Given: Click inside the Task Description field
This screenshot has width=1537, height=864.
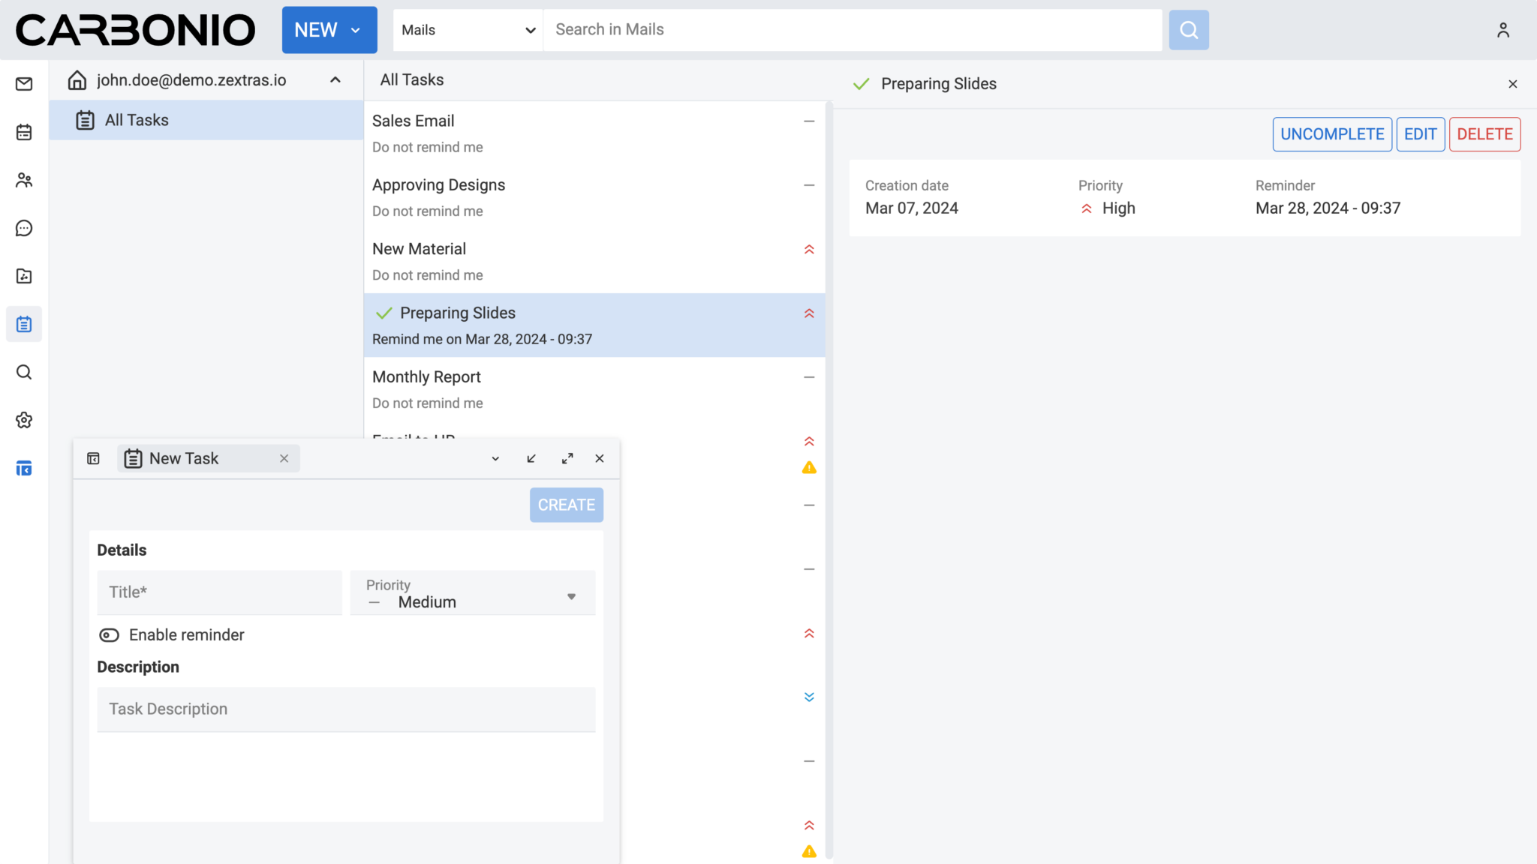Looking at the screenshot, I should tap(346, 709).
